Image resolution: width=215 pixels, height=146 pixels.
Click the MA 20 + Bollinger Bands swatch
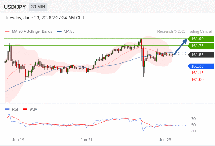click(7, 32)
